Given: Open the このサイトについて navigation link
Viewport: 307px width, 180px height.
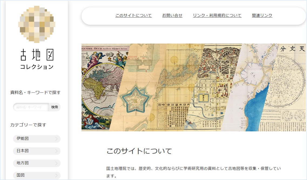Looking at the screenshot, I should click(x=134, y=15).
